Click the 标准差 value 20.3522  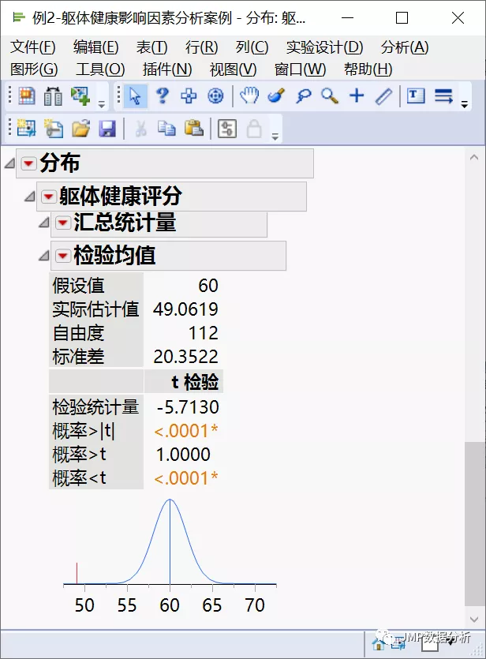click(185, 357)
